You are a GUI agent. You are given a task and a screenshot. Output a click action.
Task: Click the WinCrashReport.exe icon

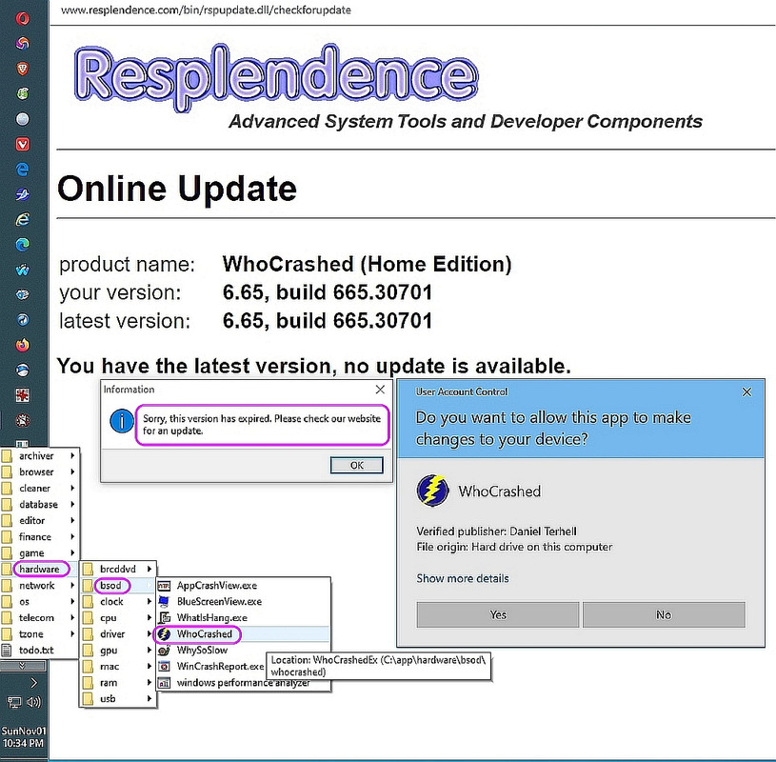click(x=164, y=667)
